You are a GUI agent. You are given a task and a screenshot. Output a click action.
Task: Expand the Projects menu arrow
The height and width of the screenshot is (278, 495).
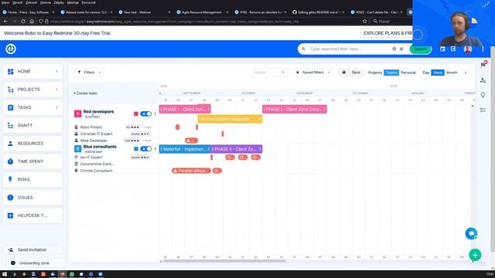pos(56,90)
